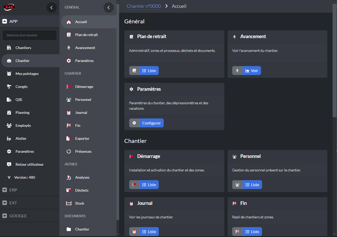Click the running-person icon next to Voir button

coord(237,71)
